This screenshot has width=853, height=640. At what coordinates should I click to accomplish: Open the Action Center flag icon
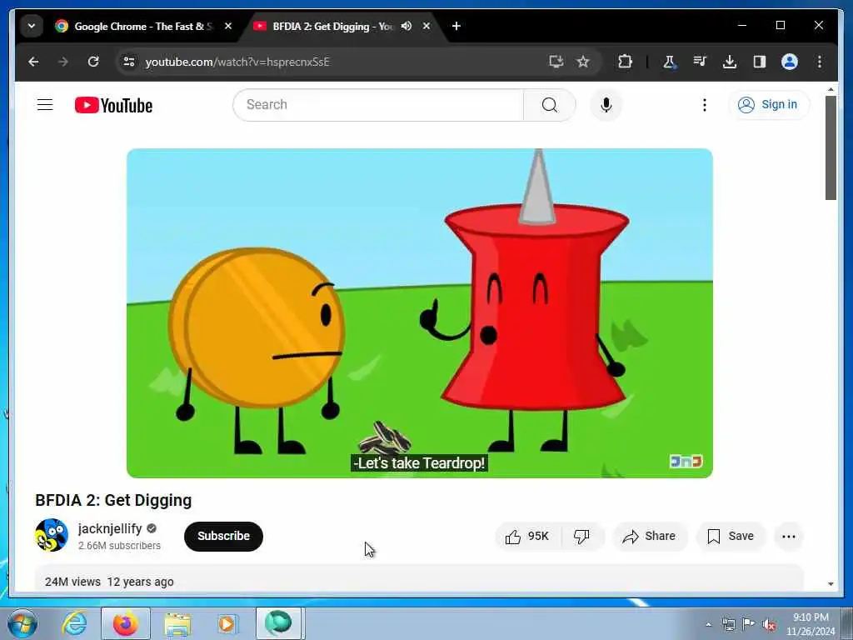[x=749, y=625]
